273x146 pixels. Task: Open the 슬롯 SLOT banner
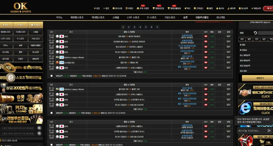(x=22, y=98)
